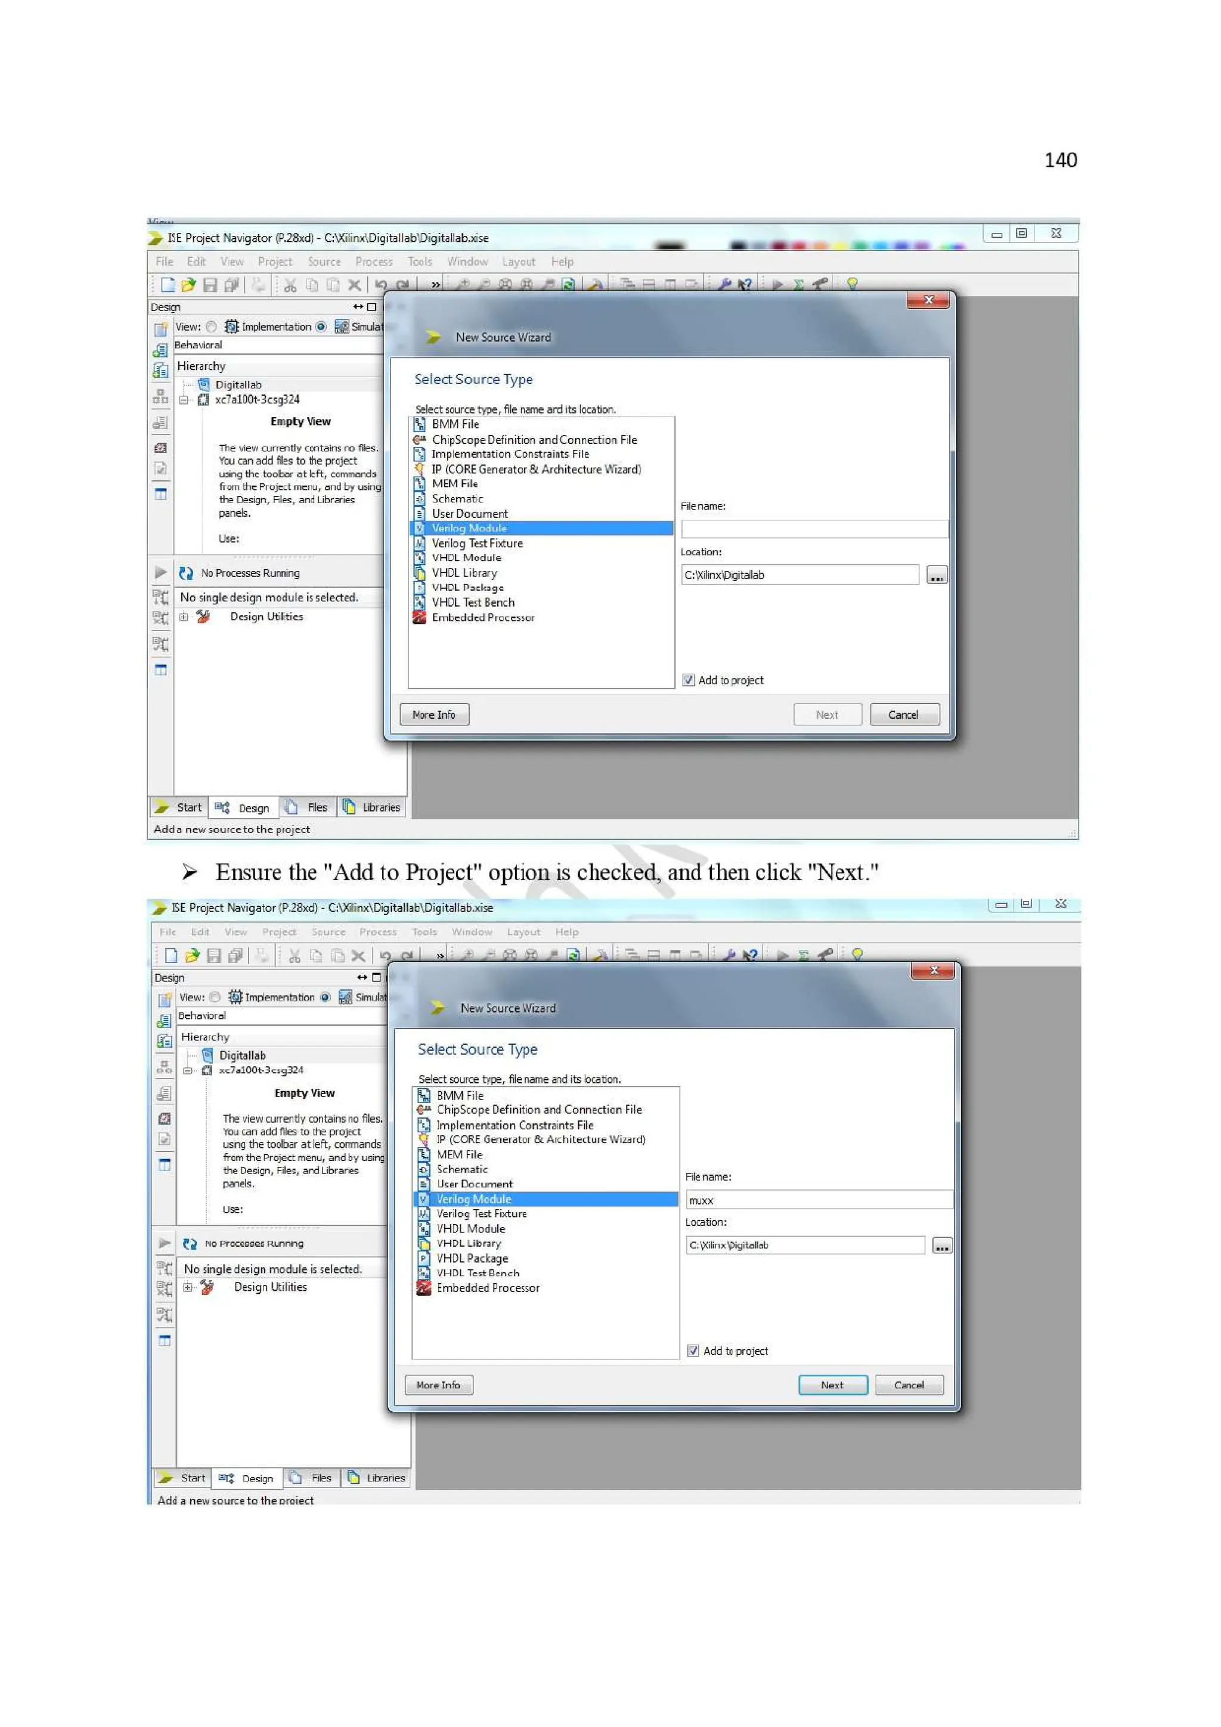
Task: Expand Design Utilities node in first screenshot
Action: 184,616
